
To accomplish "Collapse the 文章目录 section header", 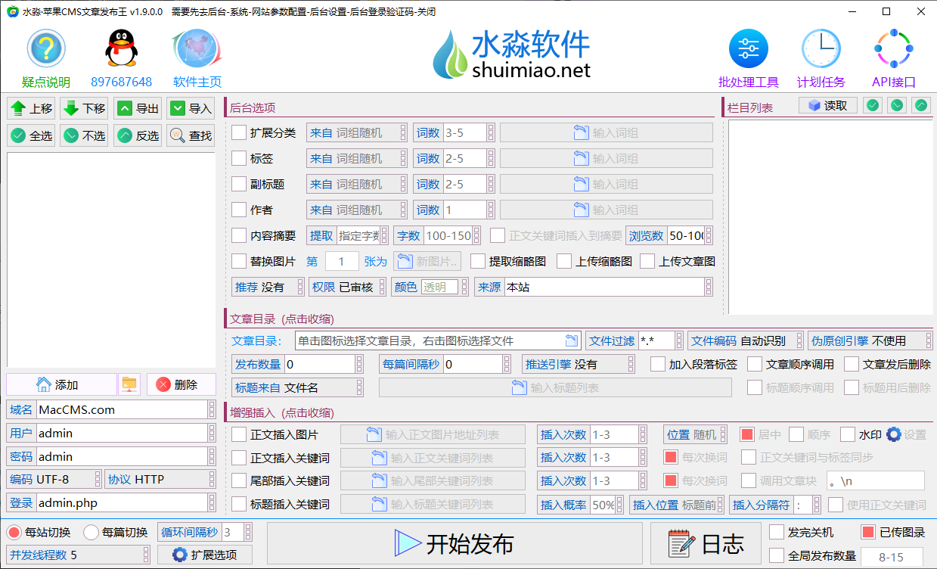I will click(x=282, y=319).
